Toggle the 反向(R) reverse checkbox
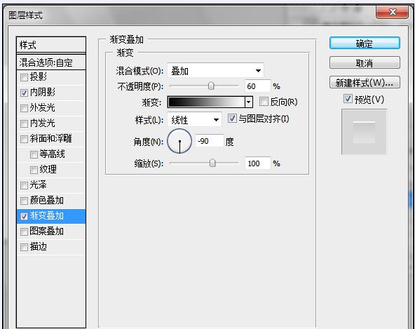415x329 pixels. point(264,102)
